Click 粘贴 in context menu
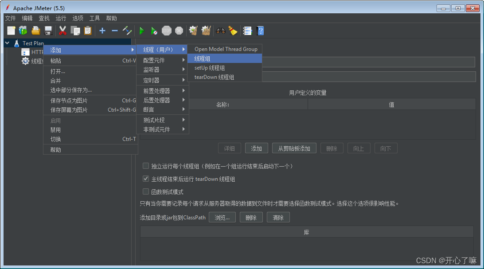This screenshot has height=269, width=484. (90, 60)
